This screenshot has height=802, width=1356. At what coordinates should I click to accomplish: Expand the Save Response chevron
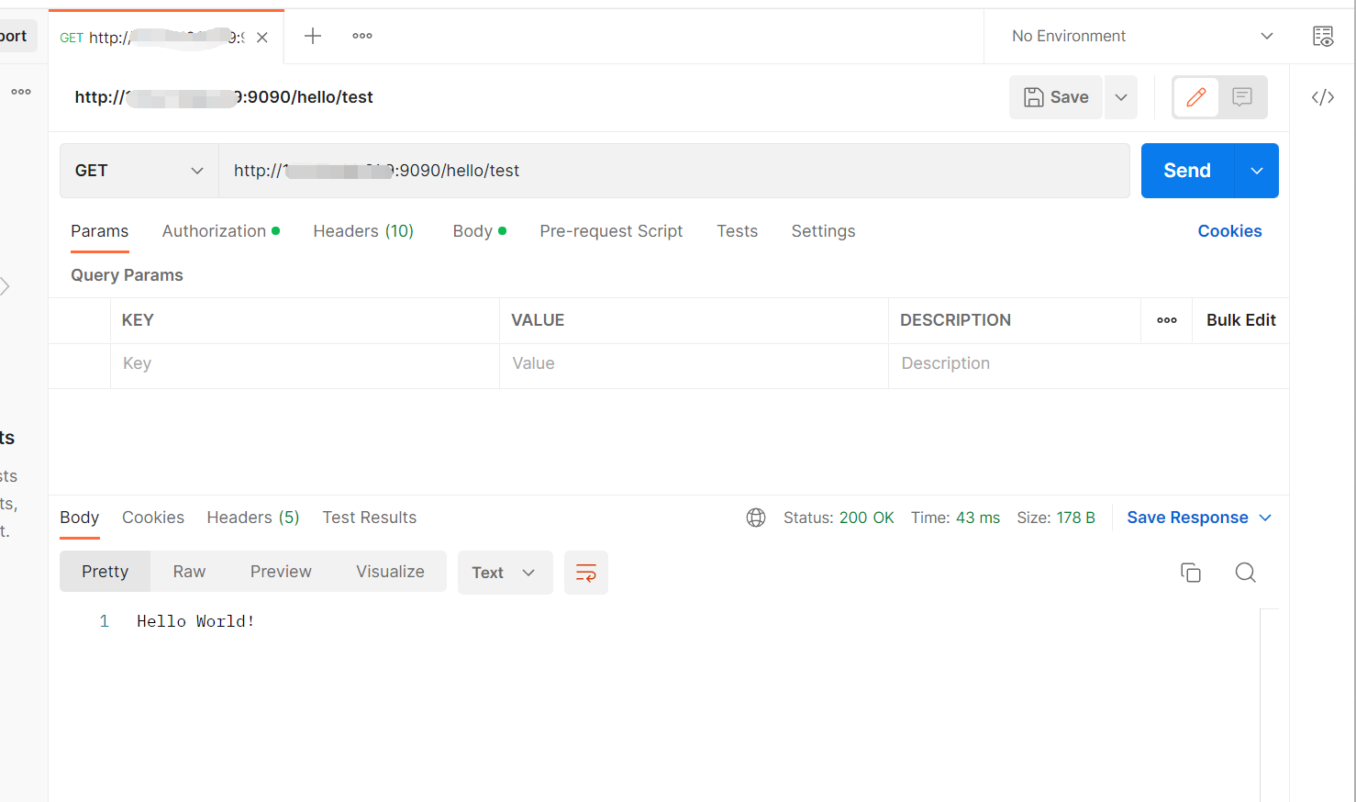pyautogui.click(x=1265, y=518)
